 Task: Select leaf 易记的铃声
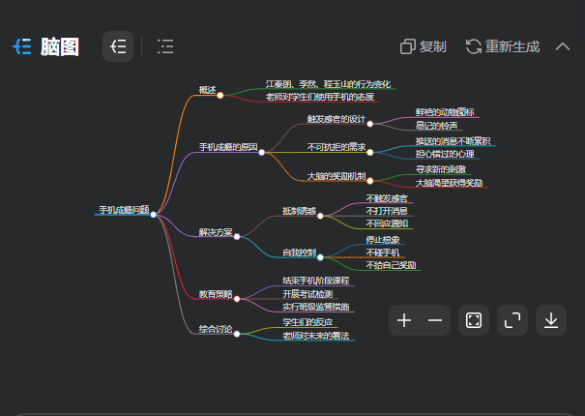436,126
